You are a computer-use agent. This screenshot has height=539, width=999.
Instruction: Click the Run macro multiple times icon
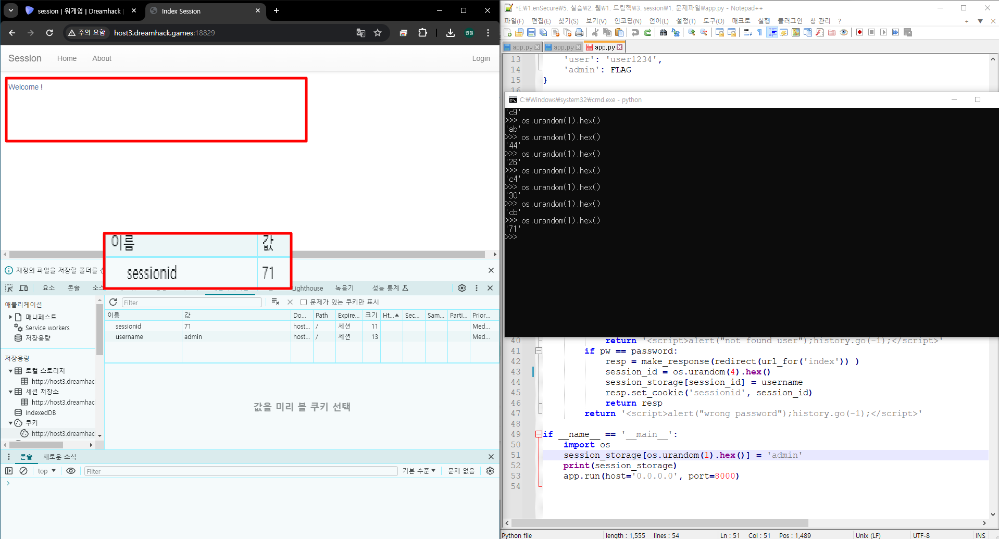(x=896, y=32)
